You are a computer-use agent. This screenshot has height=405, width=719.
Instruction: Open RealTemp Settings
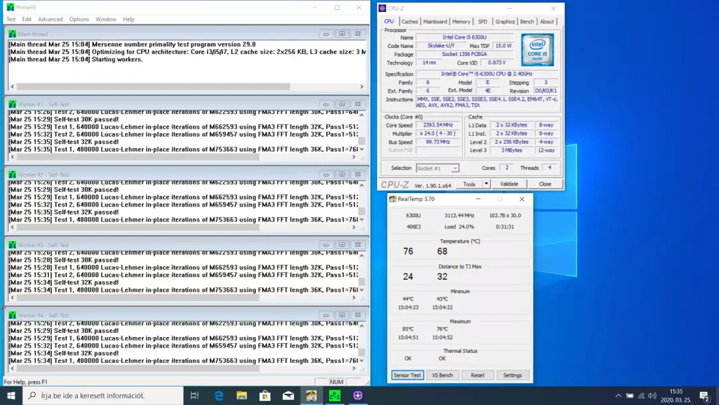513,375
